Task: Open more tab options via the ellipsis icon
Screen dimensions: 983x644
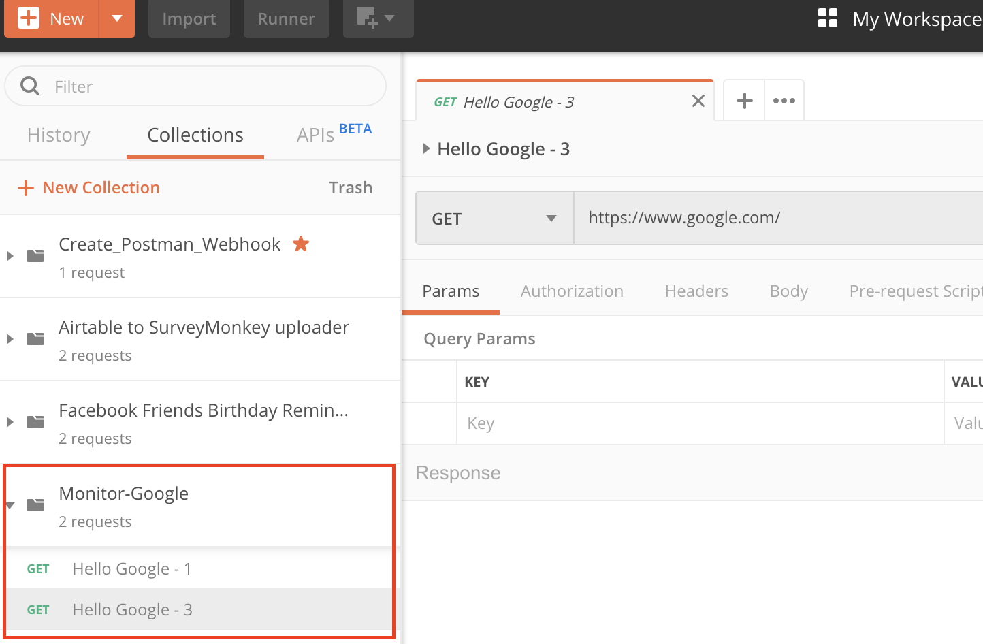Action: click(x=784, y=99)
